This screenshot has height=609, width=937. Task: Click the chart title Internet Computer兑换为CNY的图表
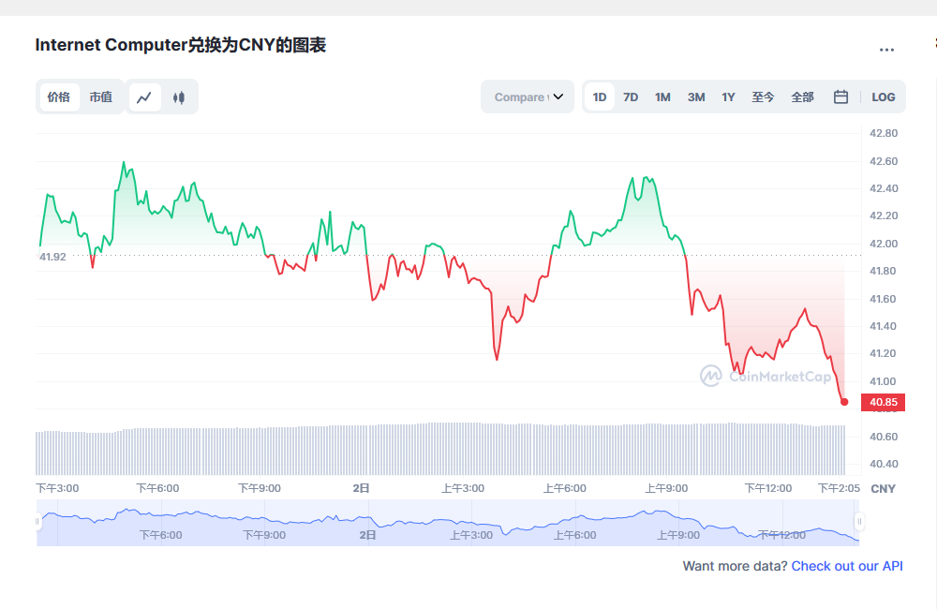[x=181, y=45]
